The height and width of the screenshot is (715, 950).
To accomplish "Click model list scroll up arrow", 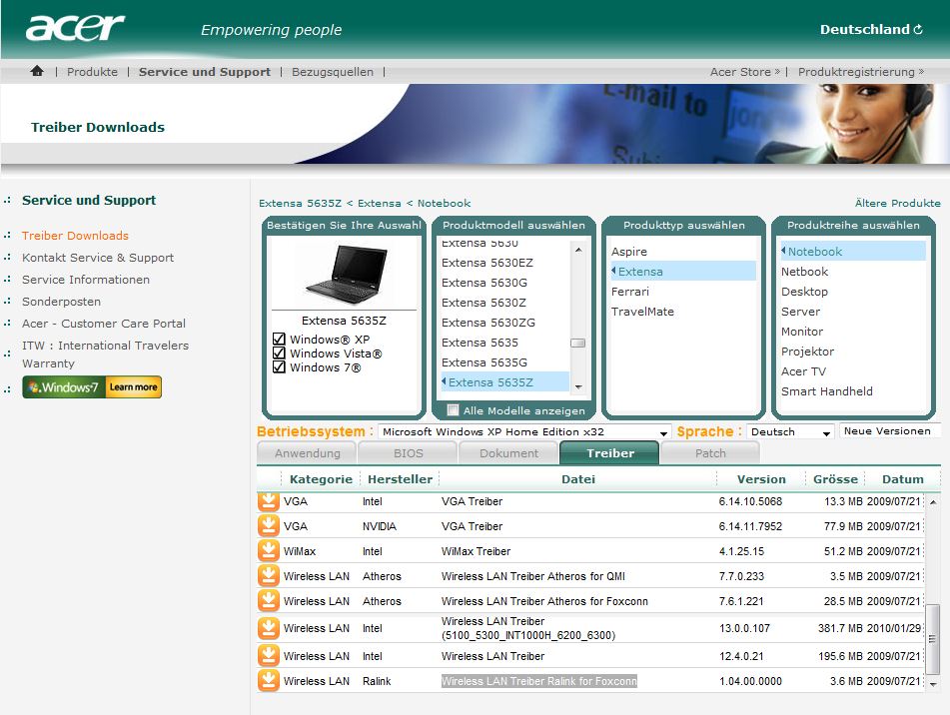I will 578,250.
